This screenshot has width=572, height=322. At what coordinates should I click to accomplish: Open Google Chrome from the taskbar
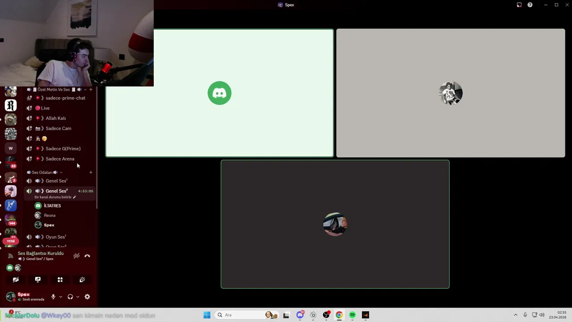coord(339,315)
